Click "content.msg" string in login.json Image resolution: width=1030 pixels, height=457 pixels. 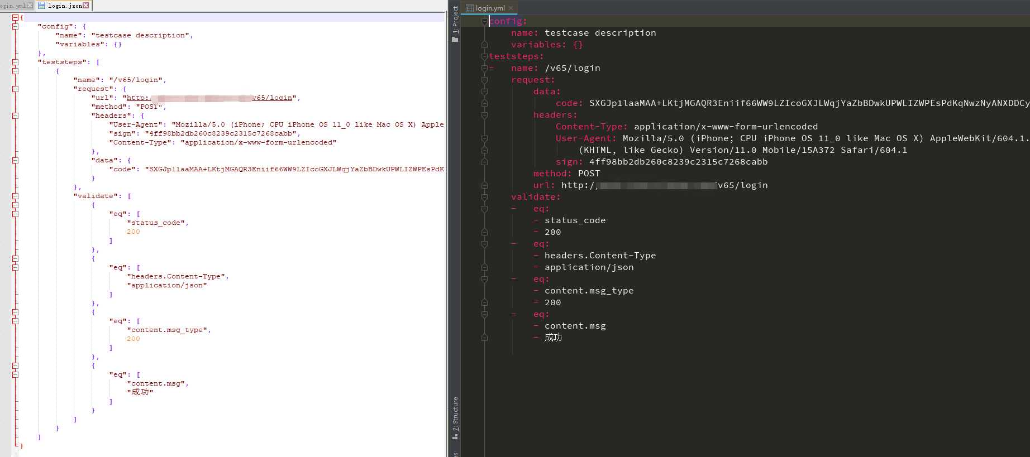(x=156, y=383)
